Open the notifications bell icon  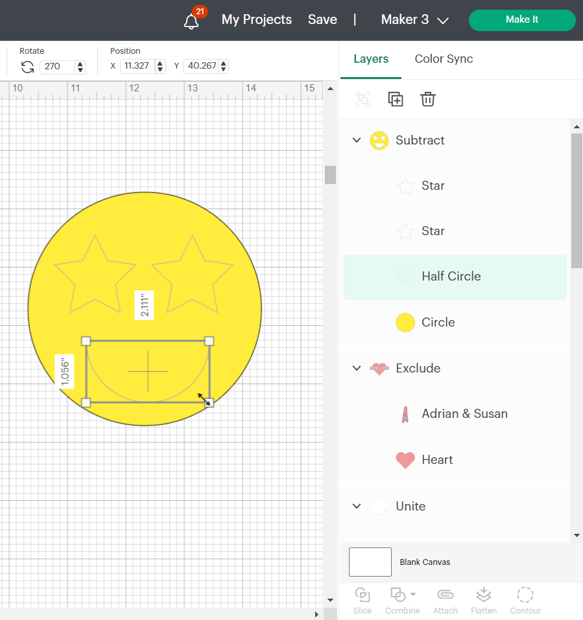tap(191, 21)
